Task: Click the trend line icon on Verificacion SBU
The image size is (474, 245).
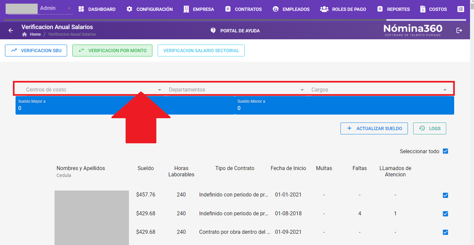Action: [14, 51]
